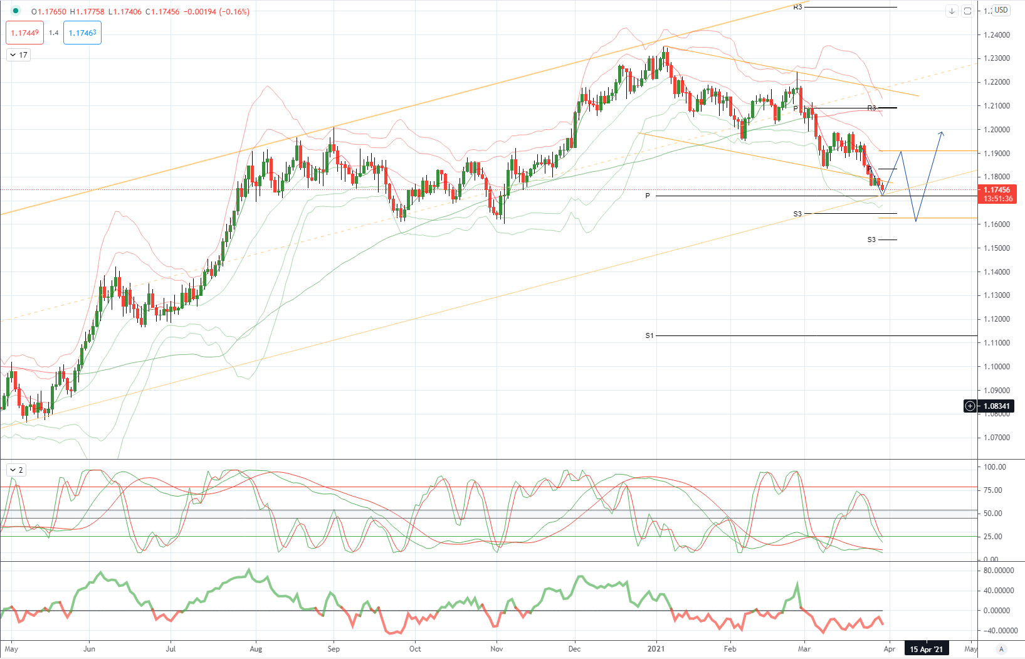Click the plus icon beside 1.08341
The image size is (1025, 659).
(970, 406)
